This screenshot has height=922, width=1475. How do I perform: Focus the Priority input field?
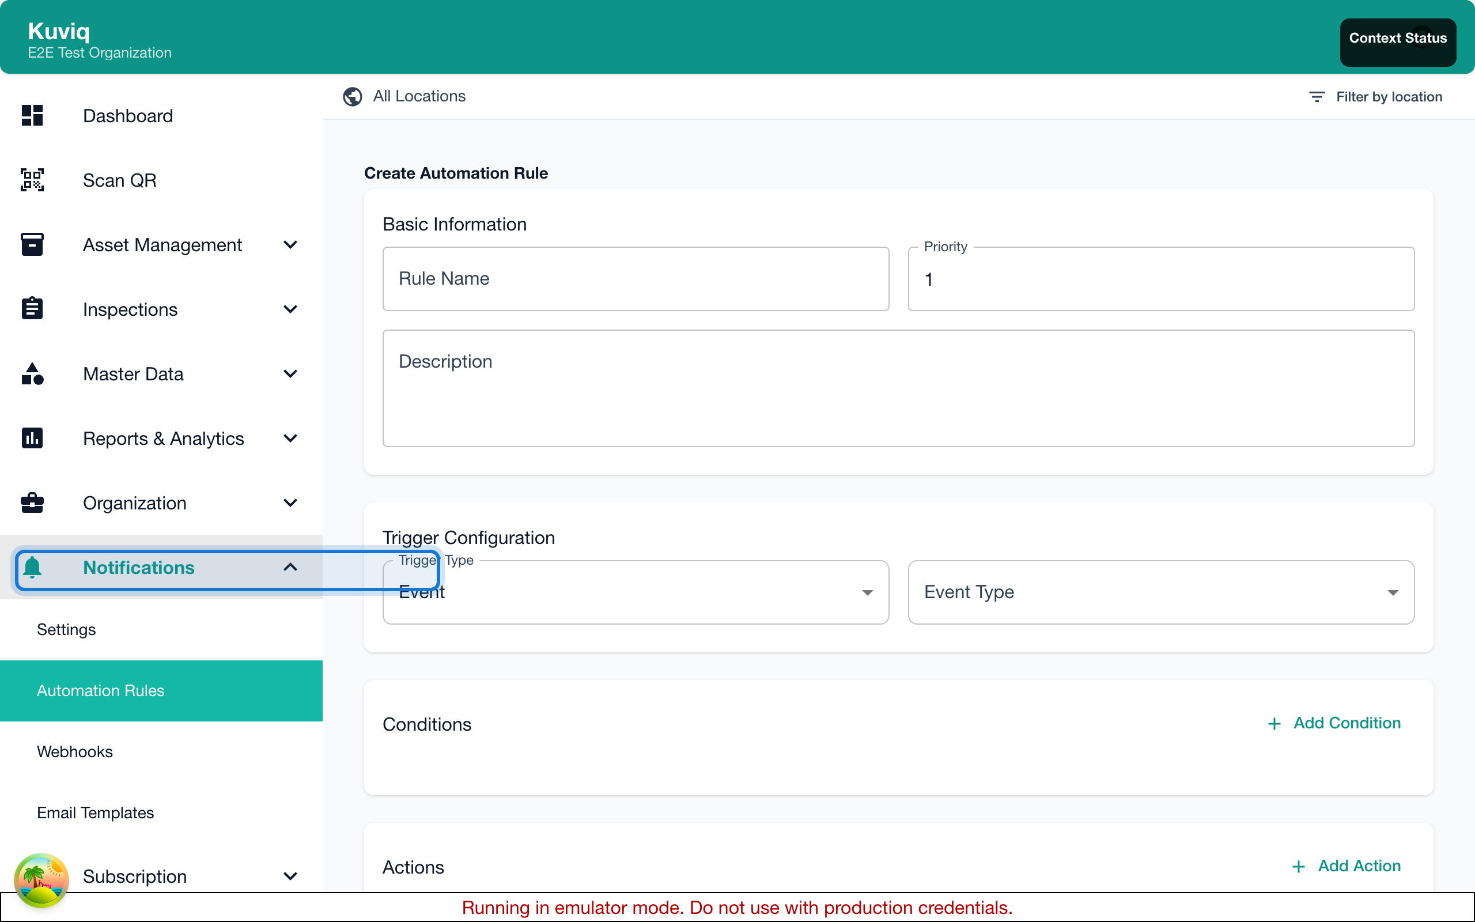pyautogui.click(x=1161, y=279)
